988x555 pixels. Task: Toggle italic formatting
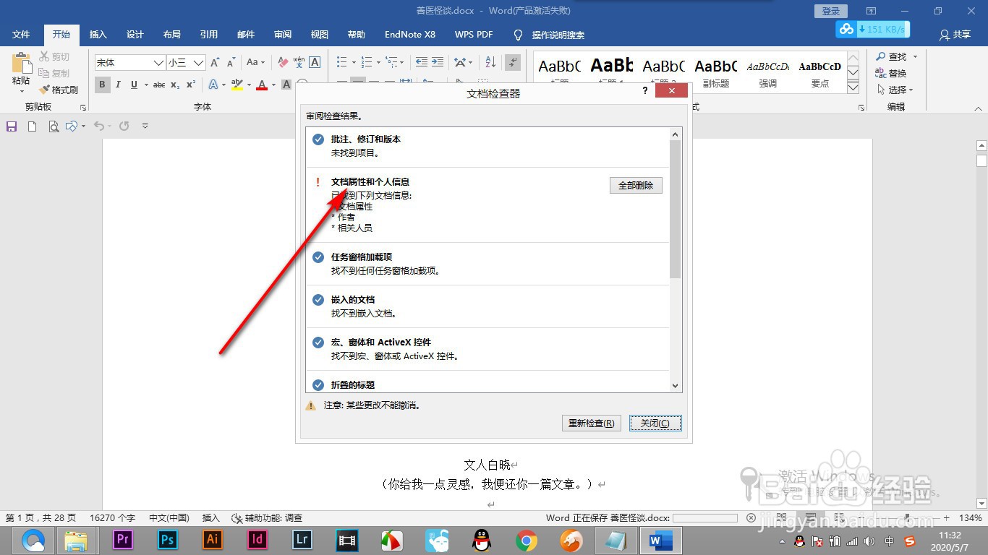click(x=118, y=85)
